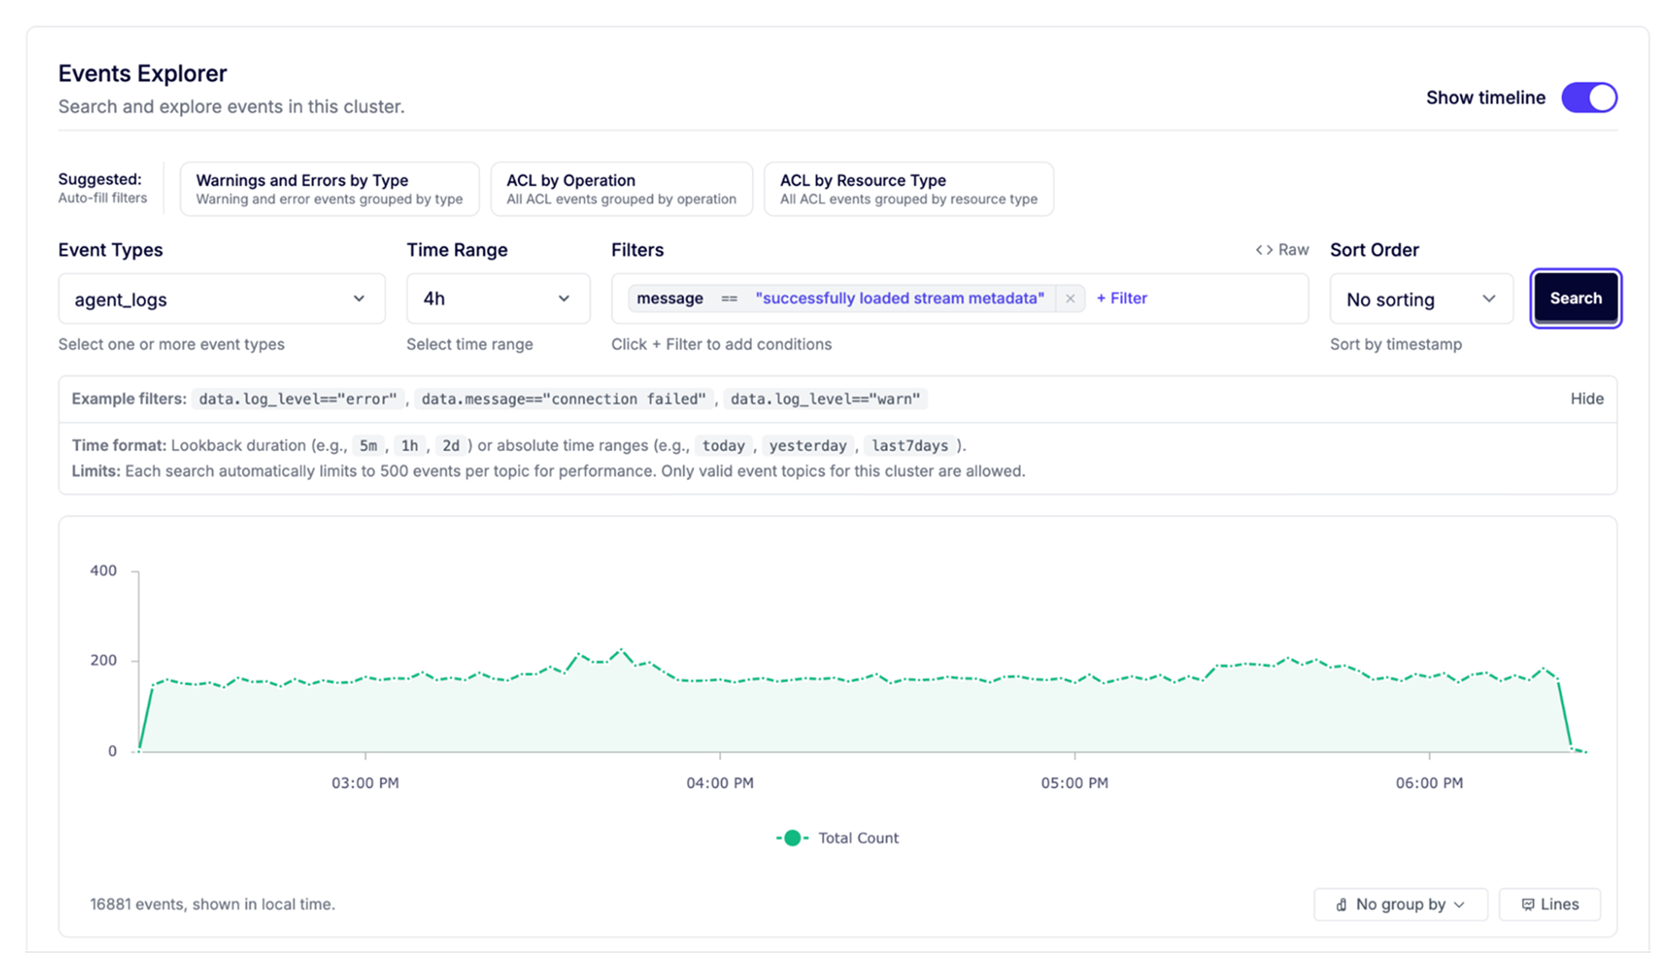Choose the ACL by Resource Type suggestion
1676x979 pixels.
[908, 189]
